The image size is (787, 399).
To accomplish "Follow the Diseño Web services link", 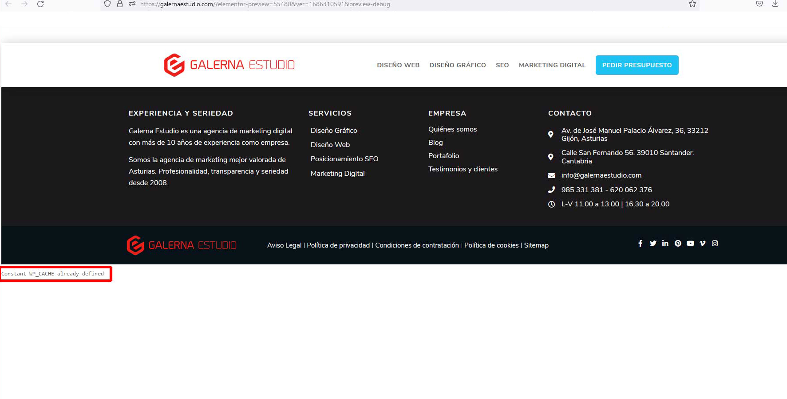I will click(330, 145).
